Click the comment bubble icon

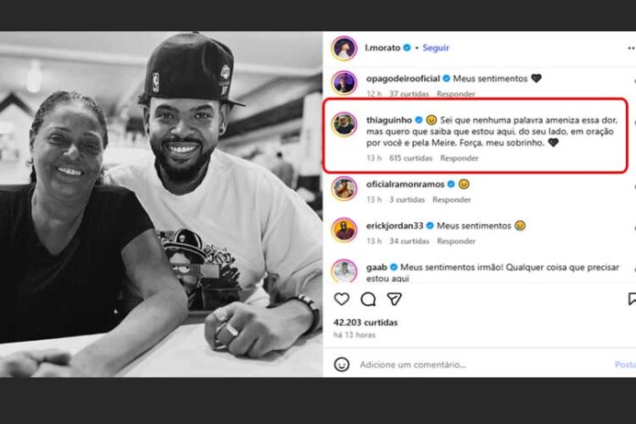click(x=367, y=299)
